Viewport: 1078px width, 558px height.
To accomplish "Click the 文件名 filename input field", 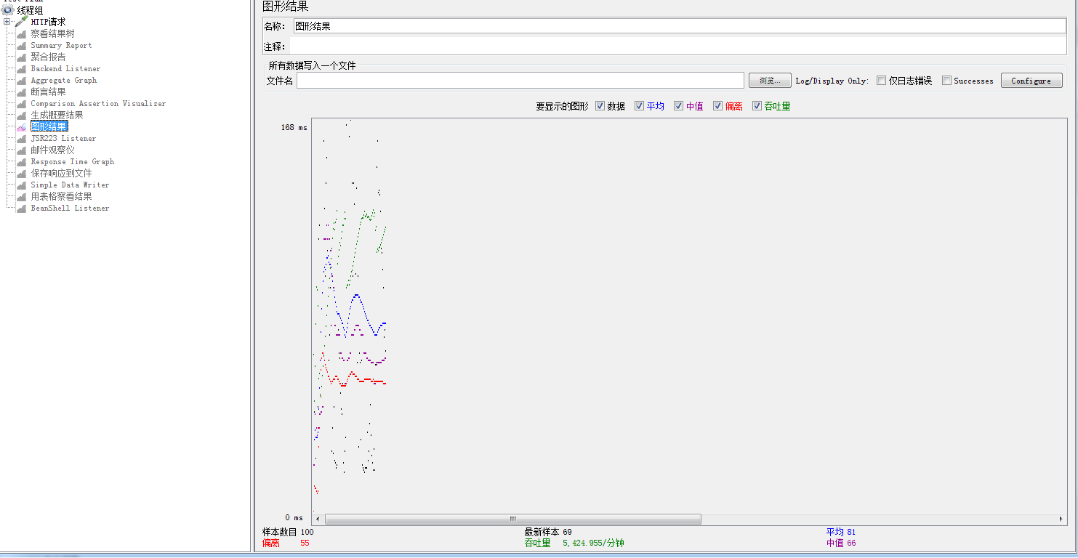I will click(520, 81).
